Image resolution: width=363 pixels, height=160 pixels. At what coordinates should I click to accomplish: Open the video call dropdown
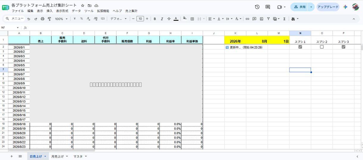285,7
